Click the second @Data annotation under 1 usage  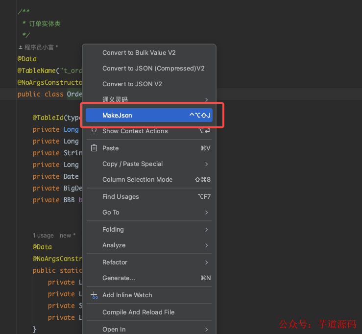[x=42, y=247]
